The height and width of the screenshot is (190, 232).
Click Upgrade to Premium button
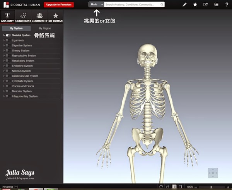point(59,5)
